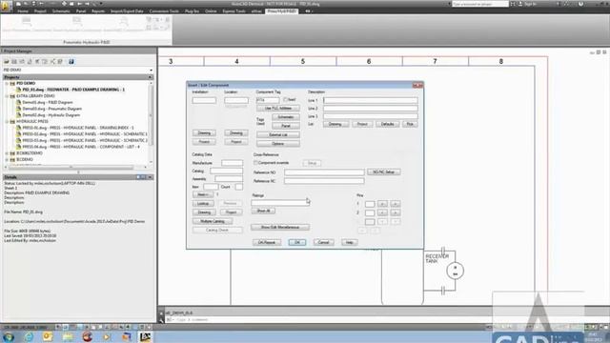Screen dimensions: 610x343
Task: Click the Options button in dialog
Action: (278, 144)
